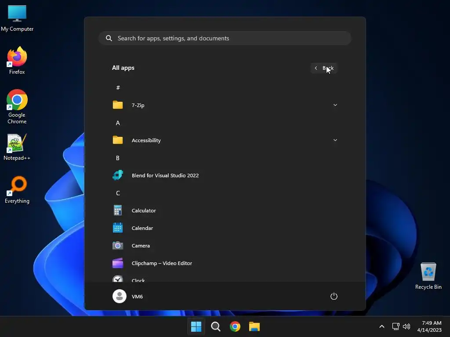
Task: Open Clipchamp video editor icon
Action: click(118, 263)
